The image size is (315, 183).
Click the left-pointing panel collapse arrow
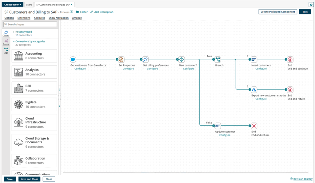pyautogui.click(x=60, y=106)
